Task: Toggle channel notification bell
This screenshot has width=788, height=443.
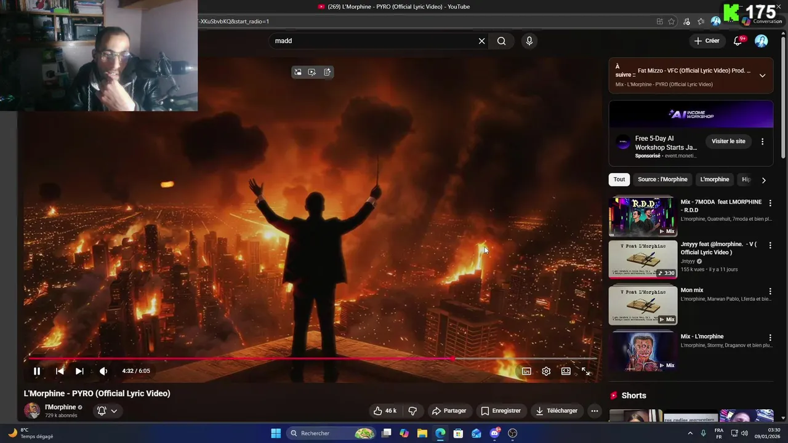Action: pyautogui.click(x=102, y=410)
